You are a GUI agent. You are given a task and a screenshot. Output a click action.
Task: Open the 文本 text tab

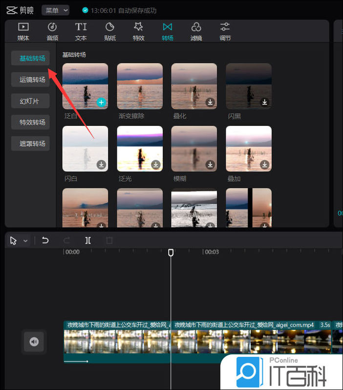click(81, 32)
